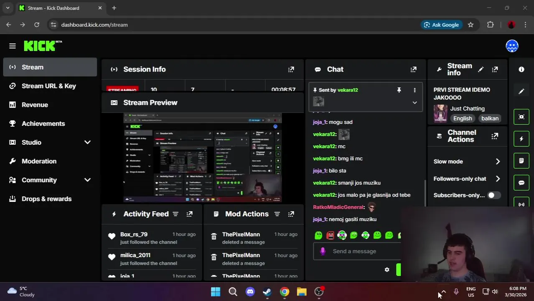Bookmark this page with the star
The width and height of the screenshot is (534, 301).
coord(470,25)
